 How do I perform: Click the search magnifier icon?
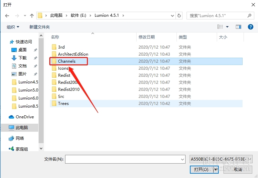click(249, 16)
